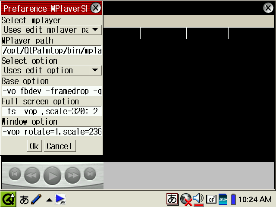The height and width of the screenshot is (207, 276).
Task: Open the Select mplayer dropdown
Action: (x=52, y=30)
